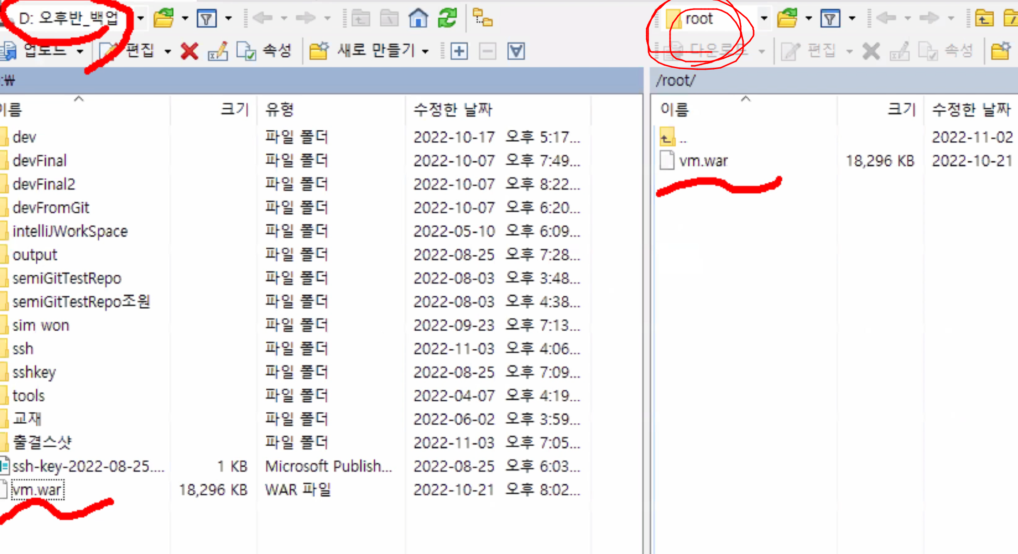Expand the D: drive selection dropdown
The width and height of the screenshot is (1018, 554).
click(141, 19)
